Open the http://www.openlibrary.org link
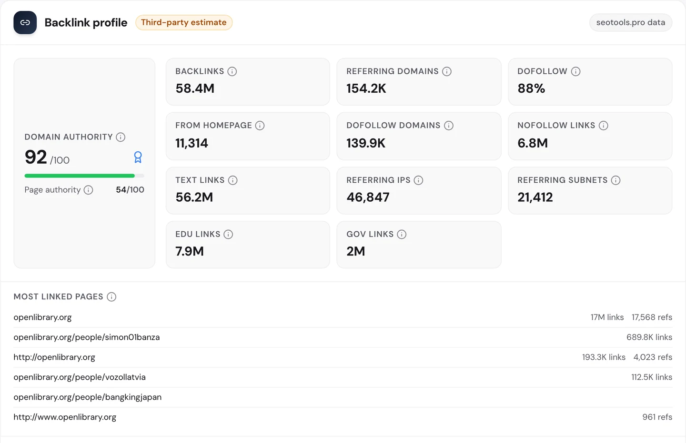 tap(65, 417)
